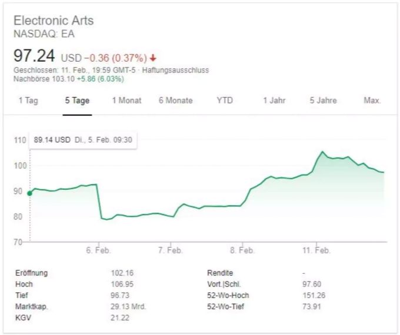Click the KGV value 21.22
This screenshot has height=335, width=400.
(120, 318)
